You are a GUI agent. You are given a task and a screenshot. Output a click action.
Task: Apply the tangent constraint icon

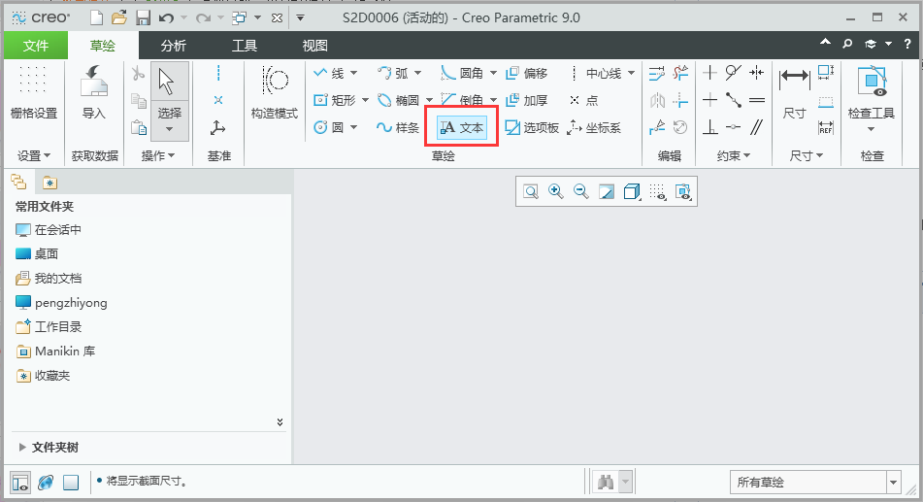[733, 73]
